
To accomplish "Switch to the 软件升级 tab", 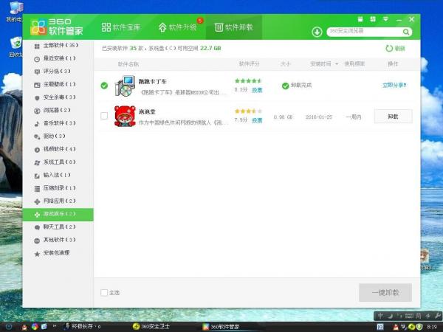I will [x=177, y=27].
